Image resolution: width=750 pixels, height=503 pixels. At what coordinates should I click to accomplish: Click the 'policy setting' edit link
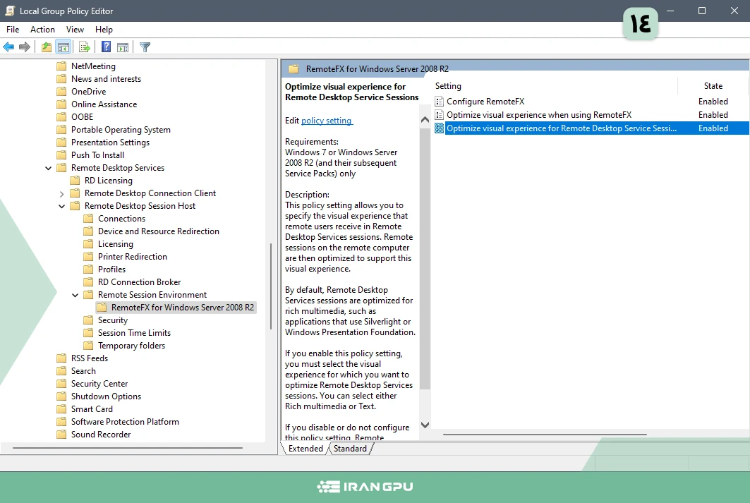pos(327,121)
